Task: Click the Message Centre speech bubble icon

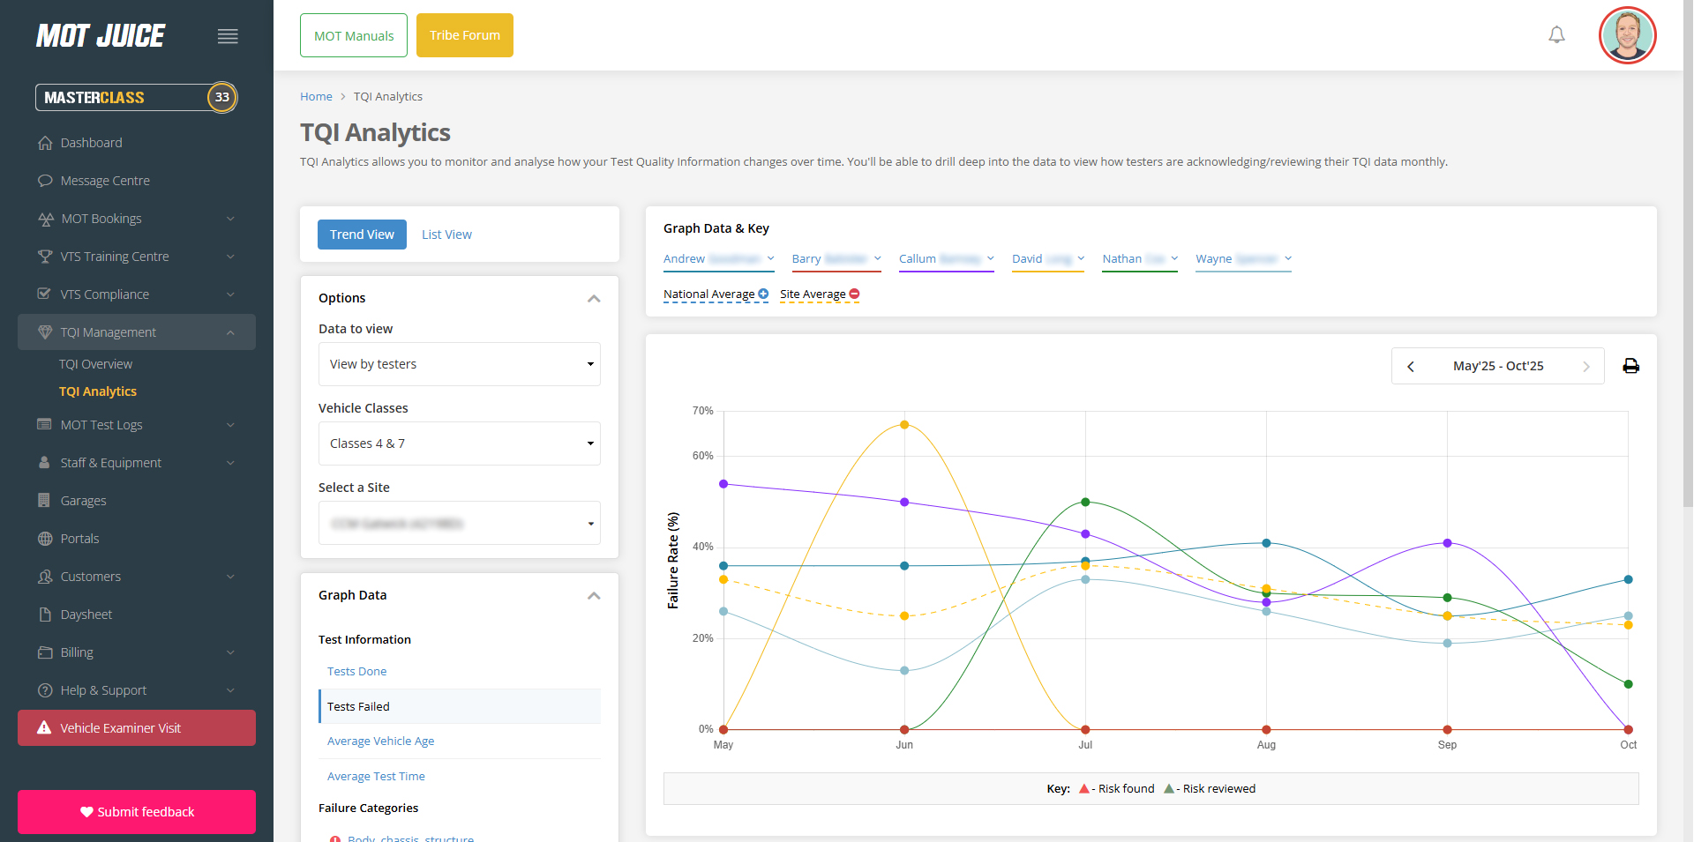Action: pos(45,180)
